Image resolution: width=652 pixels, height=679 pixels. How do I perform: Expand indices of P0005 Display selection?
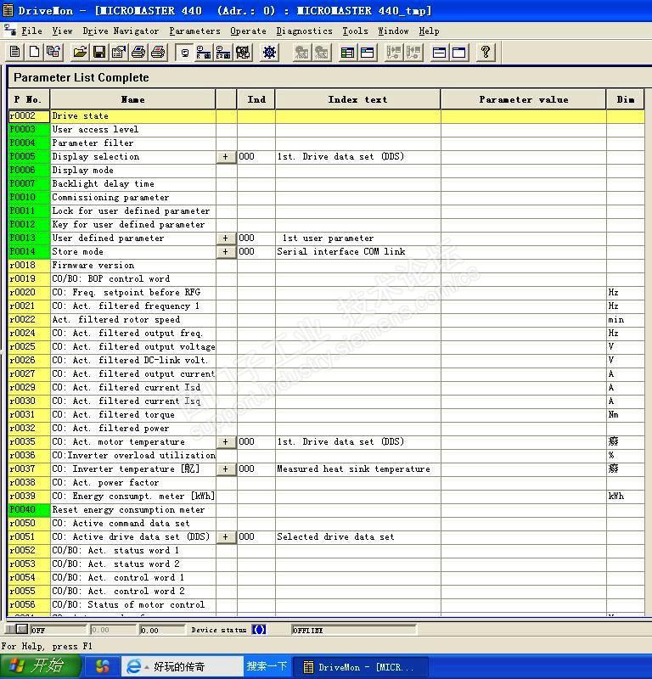226,157
